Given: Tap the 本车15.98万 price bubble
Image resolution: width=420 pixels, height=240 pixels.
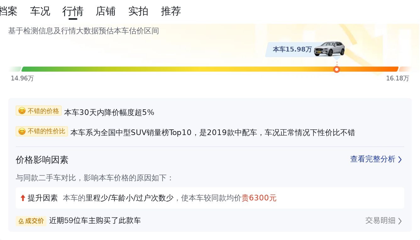Looking at the screenshot, I should coord(292,49).
